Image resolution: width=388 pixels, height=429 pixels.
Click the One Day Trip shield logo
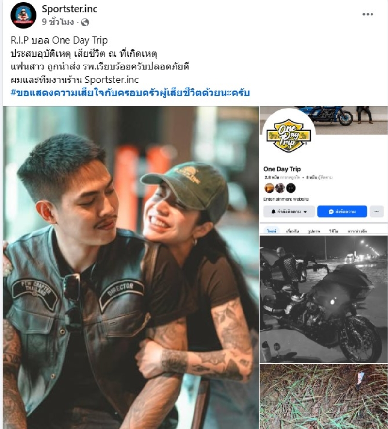(x=288, y=135)
